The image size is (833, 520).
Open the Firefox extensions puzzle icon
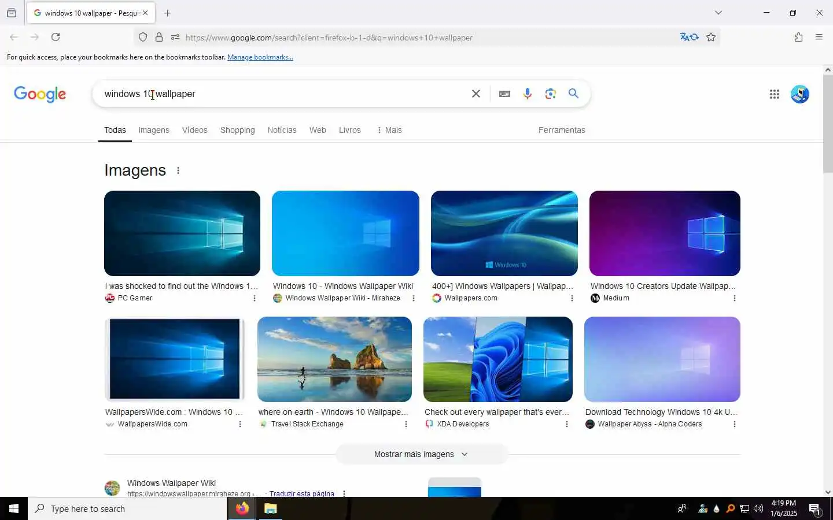798,37
